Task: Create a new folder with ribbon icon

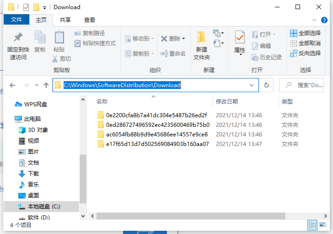Action: 201,38
